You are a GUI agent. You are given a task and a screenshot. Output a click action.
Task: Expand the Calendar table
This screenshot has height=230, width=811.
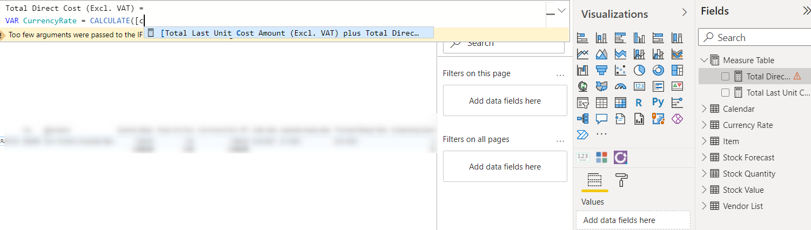pyautogui.click(x=703, y=109)
